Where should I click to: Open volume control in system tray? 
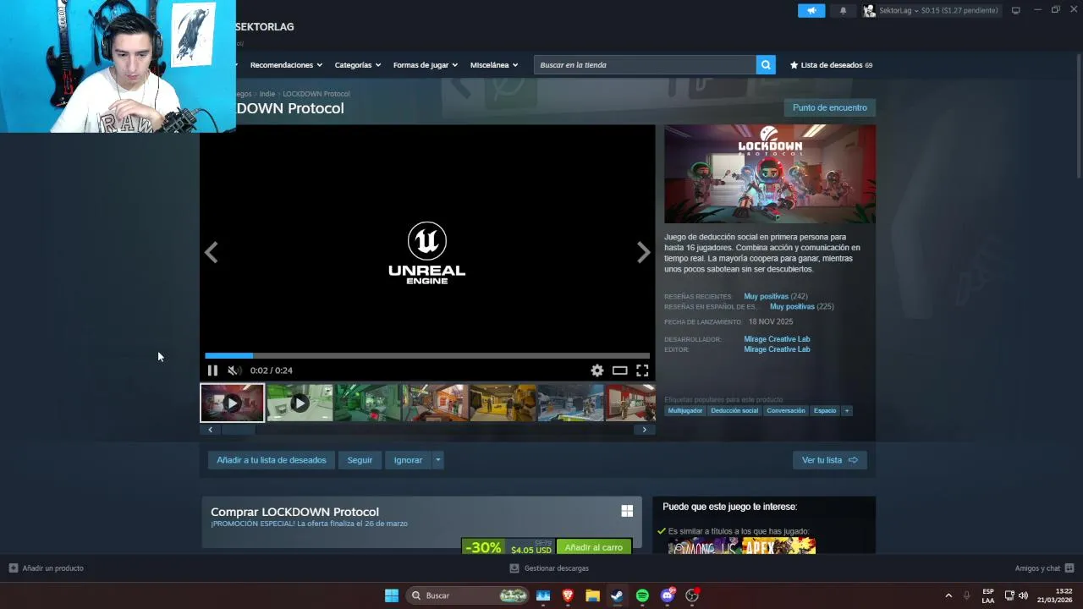1024,595
